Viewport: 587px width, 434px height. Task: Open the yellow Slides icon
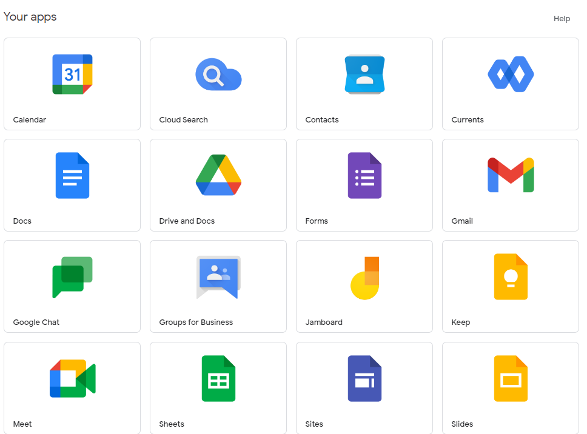point(511,378)
